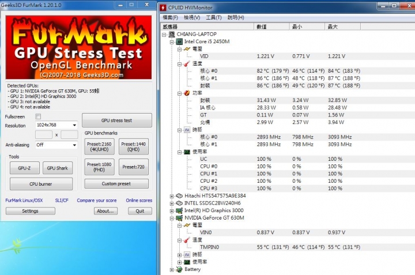Click the 數值 column header
415x275 pixels.
(272, 27)
